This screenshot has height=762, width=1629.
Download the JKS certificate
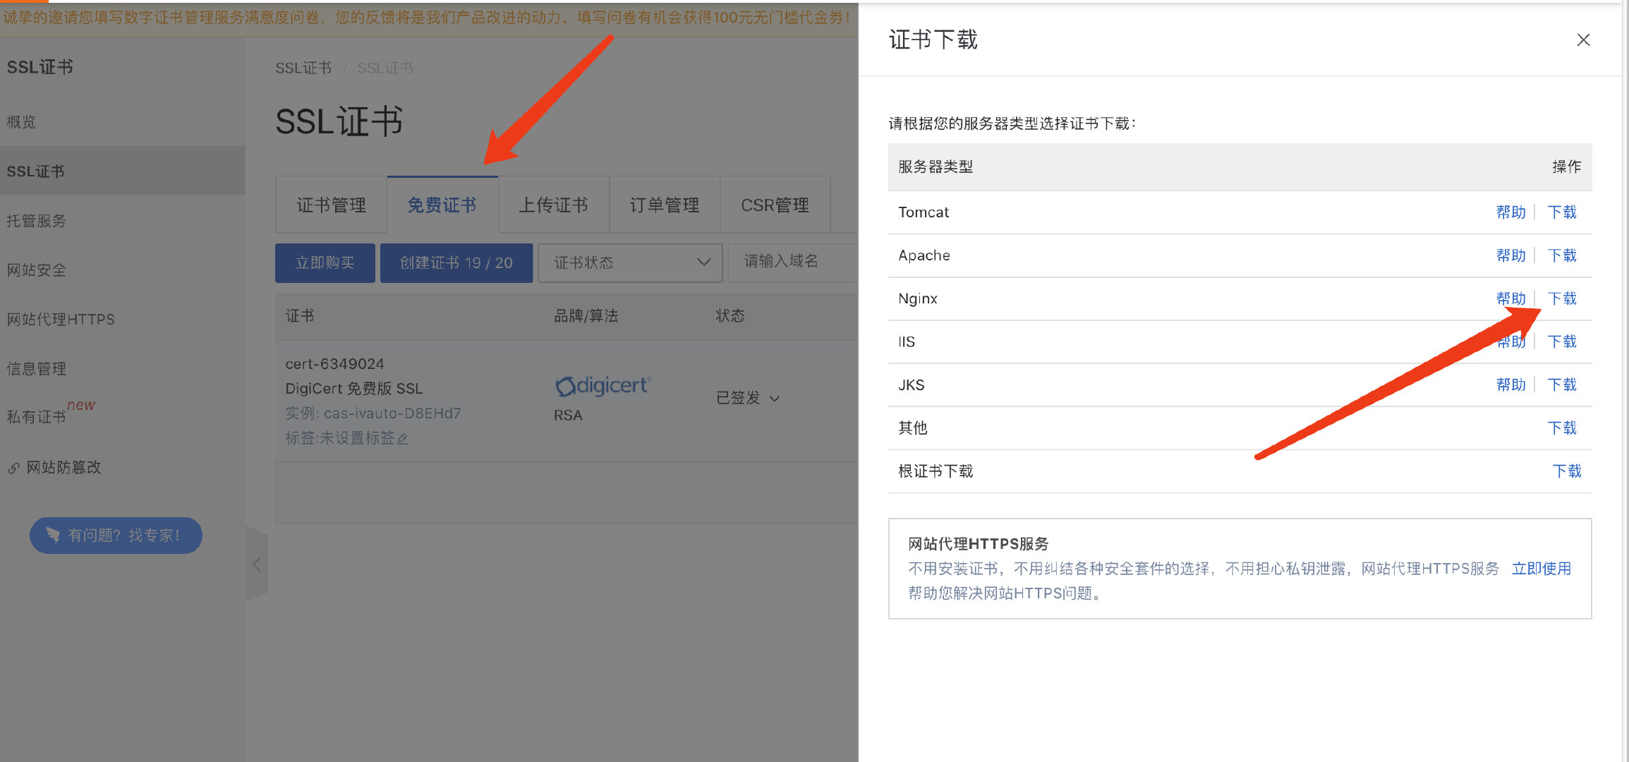pos(1561,385)
